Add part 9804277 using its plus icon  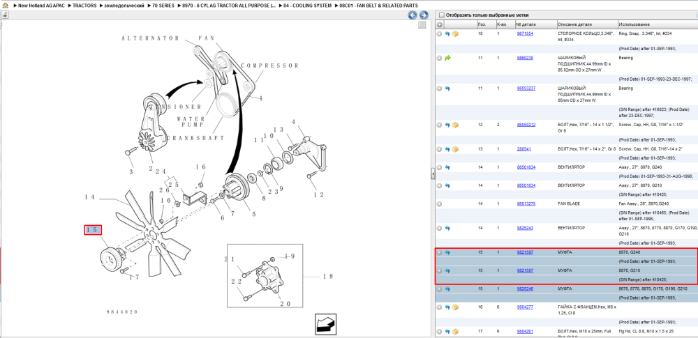click(439, 307)
